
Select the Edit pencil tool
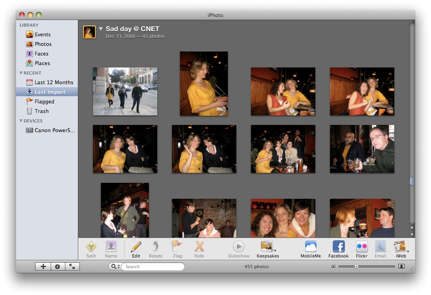click(136, 247)
